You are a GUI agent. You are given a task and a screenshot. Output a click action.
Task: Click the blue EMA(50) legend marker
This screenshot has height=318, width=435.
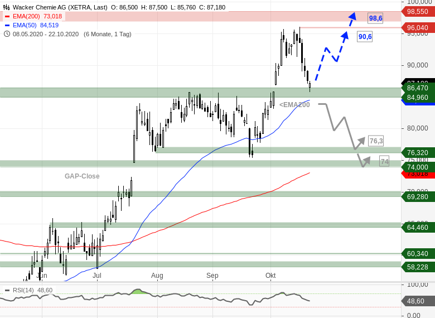(x=7, y=25)
